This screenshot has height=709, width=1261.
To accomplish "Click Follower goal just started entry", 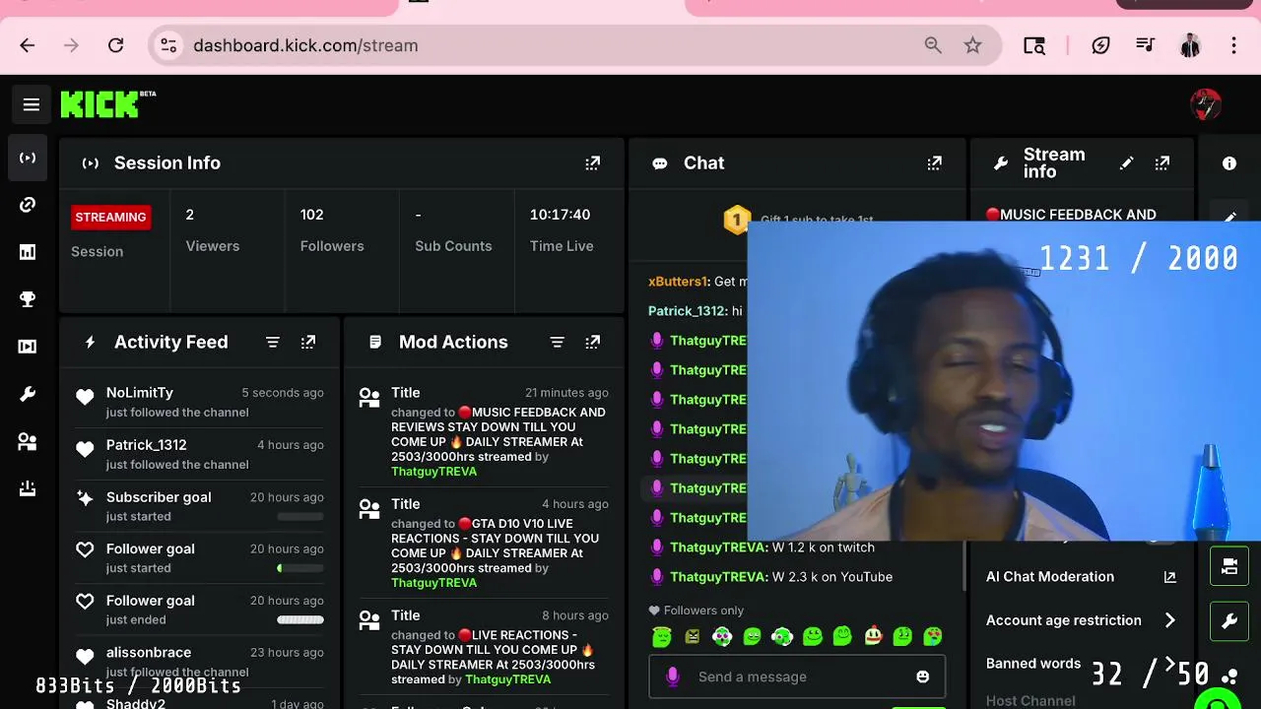I will 200,557.
